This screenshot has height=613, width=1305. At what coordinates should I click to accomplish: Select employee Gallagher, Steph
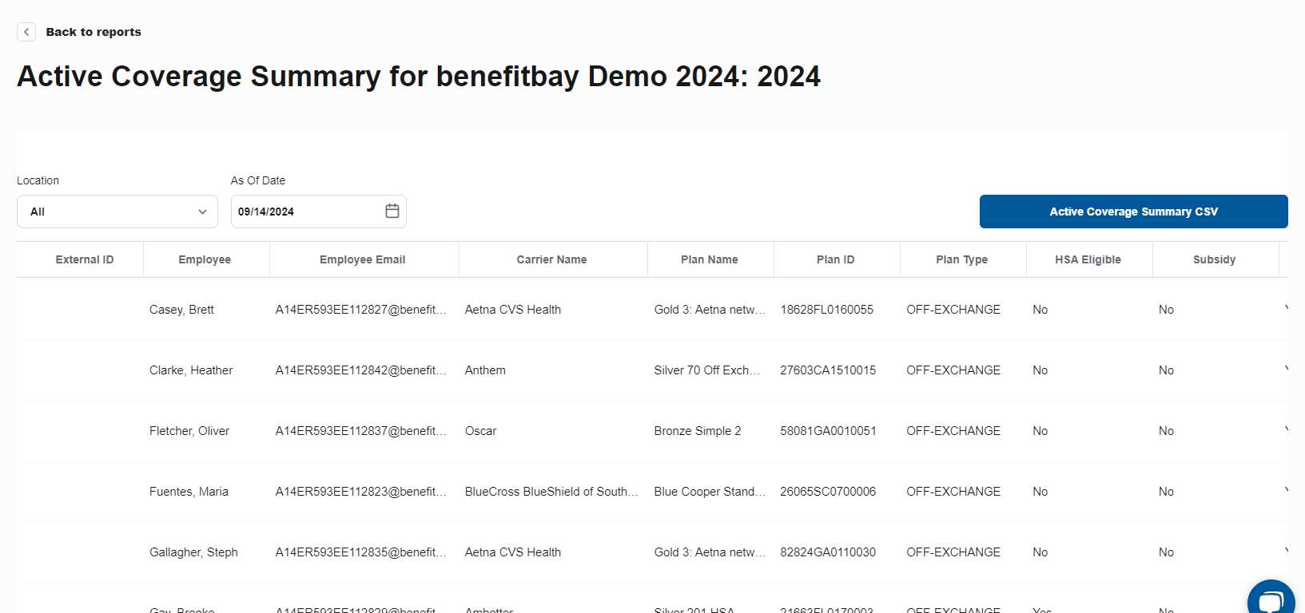(193, 552)
